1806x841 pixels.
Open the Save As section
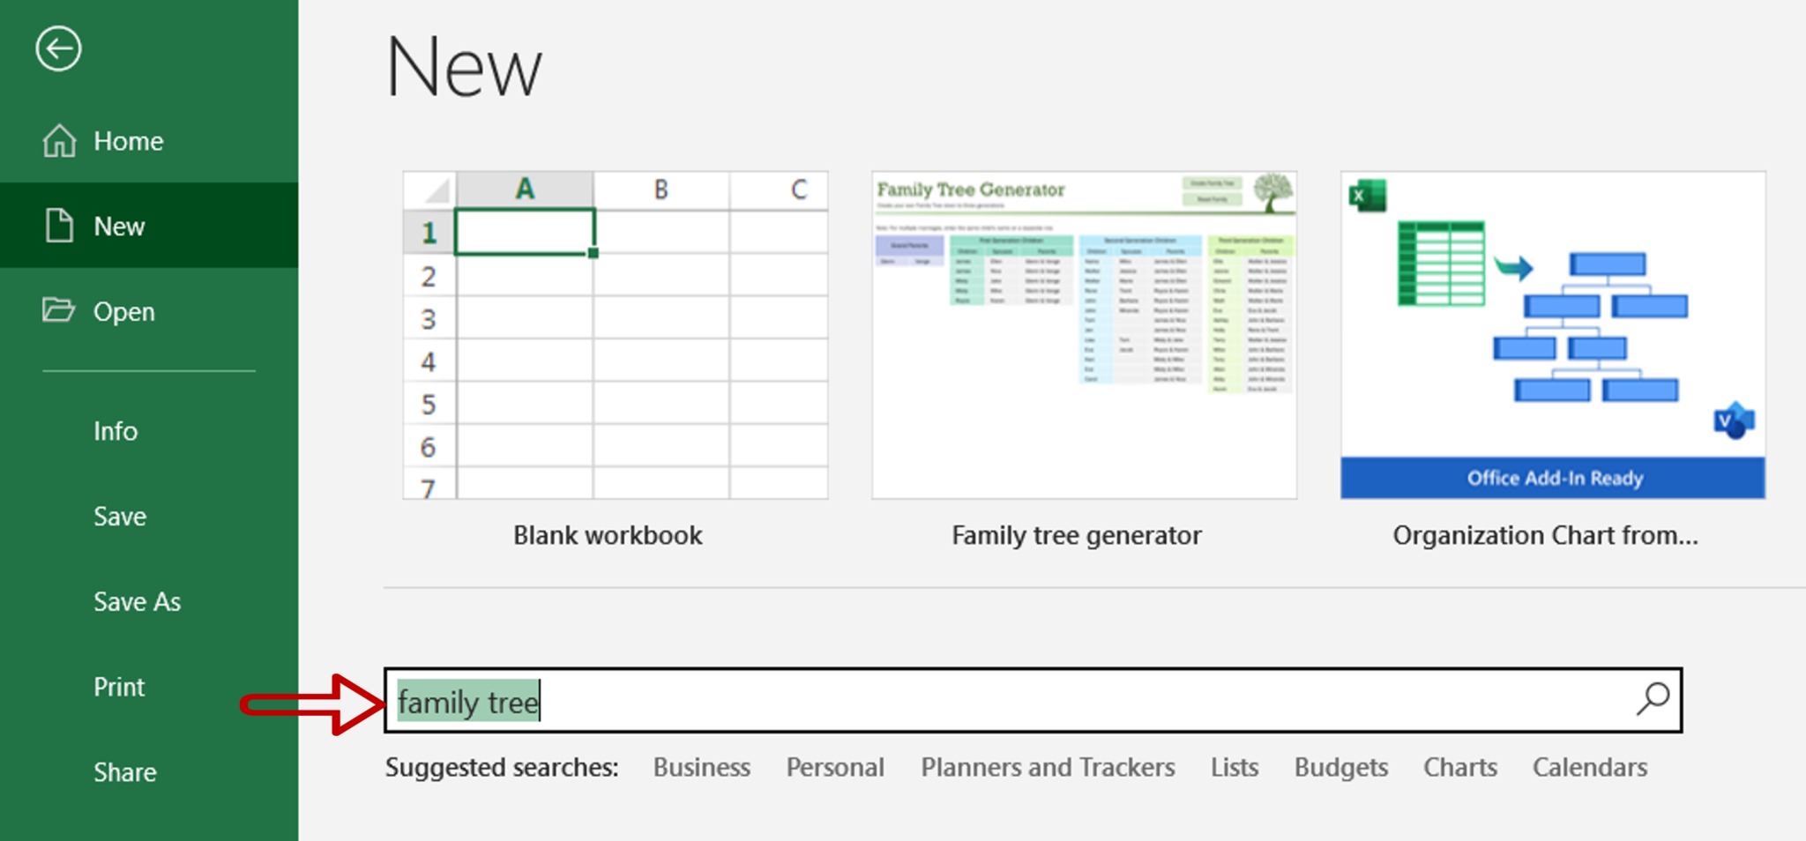pyautogui.click(x=137, y=602)
